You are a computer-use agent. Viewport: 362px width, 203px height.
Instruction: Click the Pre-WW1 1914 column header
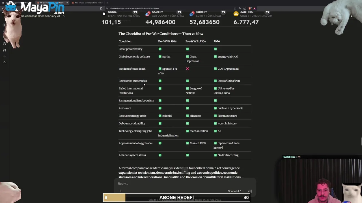(x=167, y=41)
